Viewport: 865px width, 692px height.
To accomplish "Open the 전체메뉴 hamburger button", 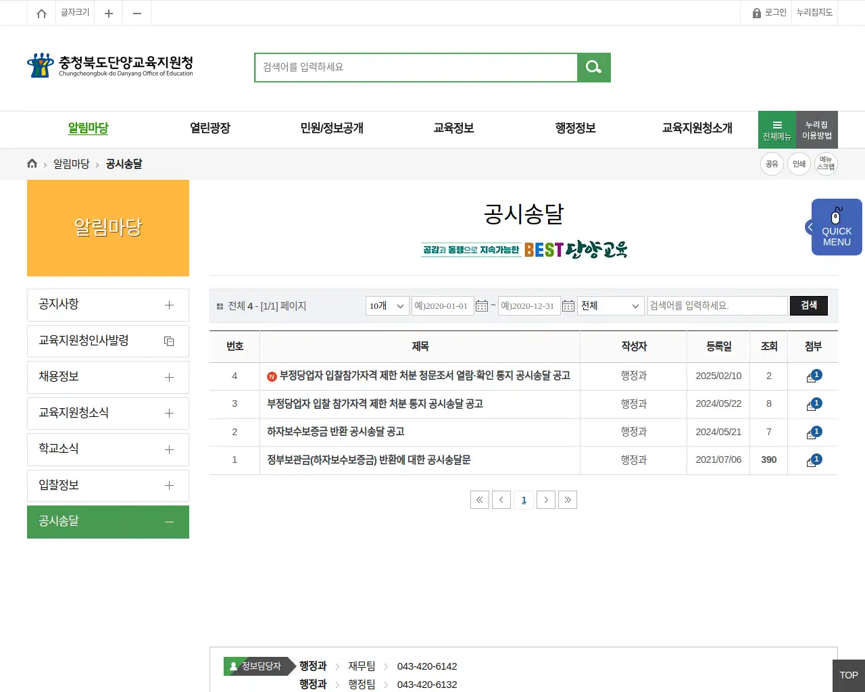I will (777, 130).
